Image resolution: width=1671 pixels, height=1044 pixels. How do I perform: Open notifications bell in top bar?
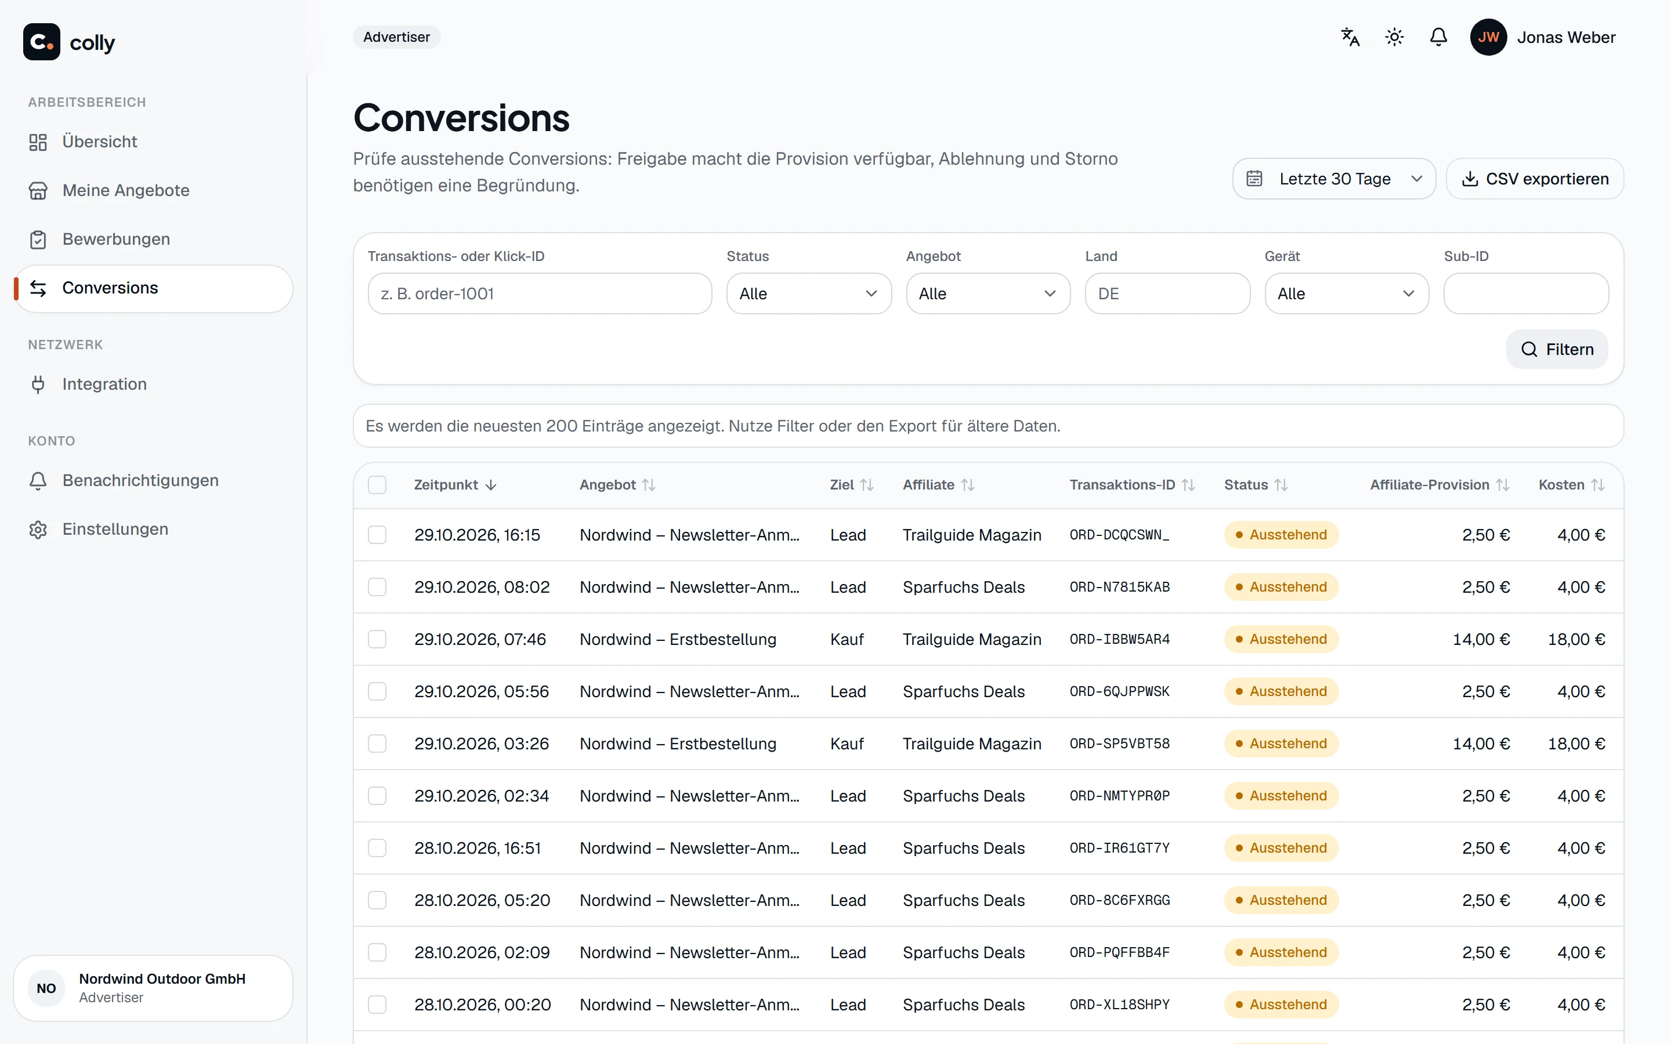tap(1438, 37)
